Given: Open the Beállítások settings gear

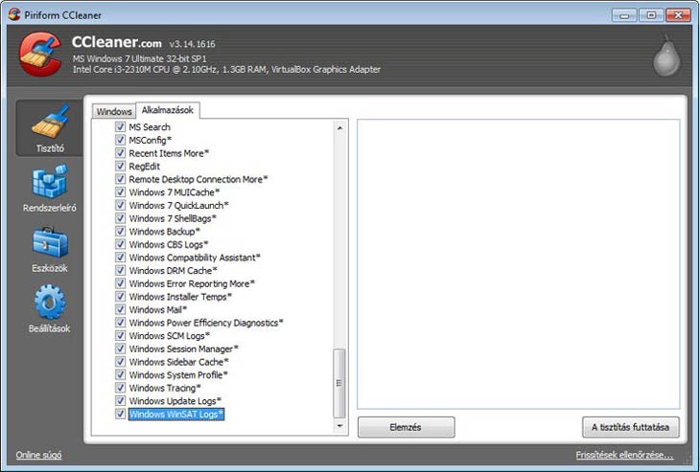Looking at the screenshot, I should click(50, 308).
